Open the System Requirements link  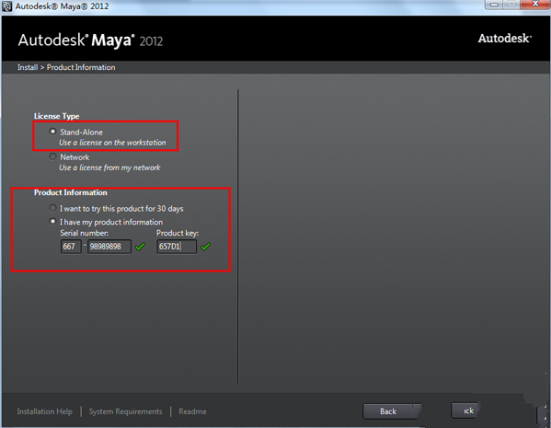125,411
